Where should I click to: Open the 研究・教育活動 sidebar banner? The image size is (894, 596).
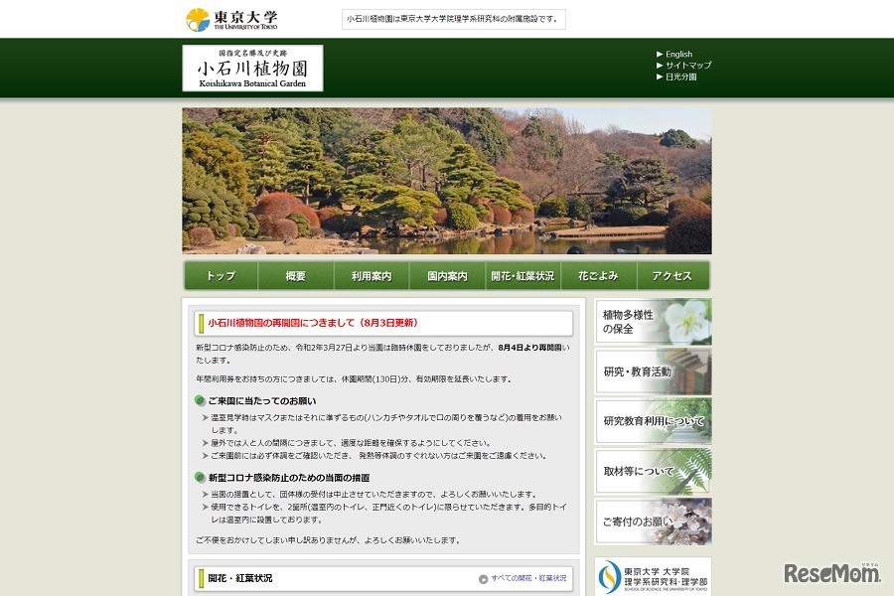(653, 372)
